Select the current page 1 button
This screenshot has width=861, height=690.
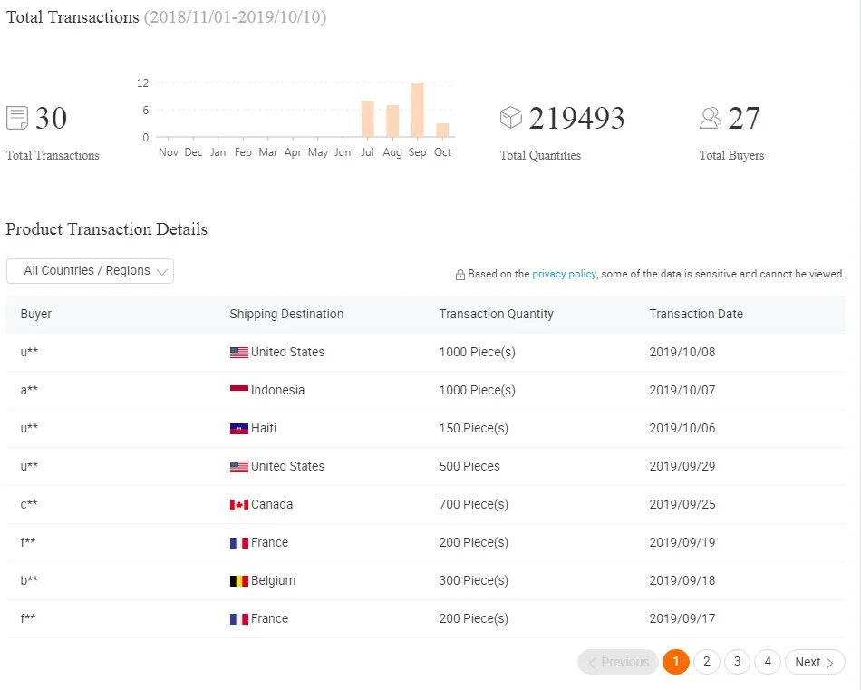pyautogui.click(x=676, y=662)
